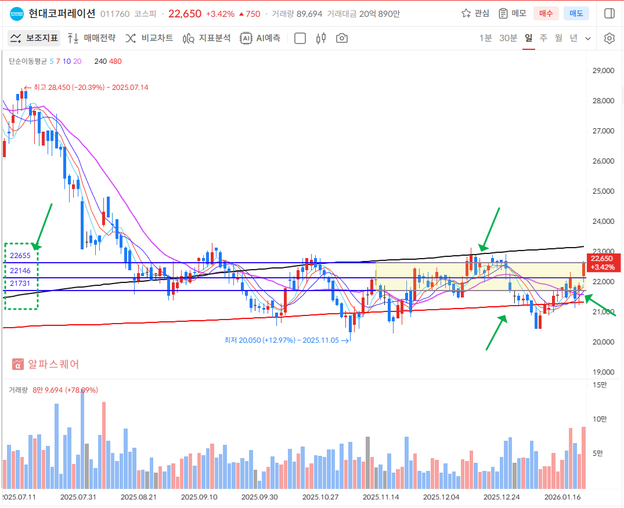624x508 pixels.
Task: Open the 지표분석 indicator analysis
Action: point(207,38)
